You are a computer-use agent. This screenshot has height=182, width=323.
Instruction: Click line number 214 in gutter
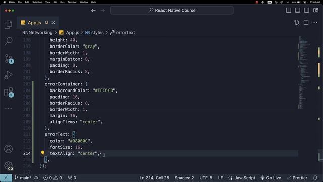(27, 153)
